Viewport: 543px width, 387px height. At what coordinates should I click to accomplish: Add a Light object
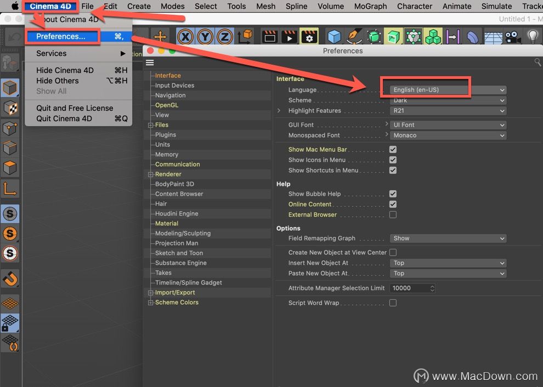click(x=533, y=36)
